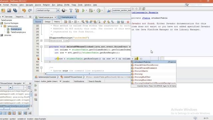Click the Profile Project toolbar icon
213x120 pixels.
click(99, 10)
